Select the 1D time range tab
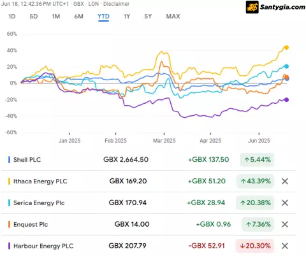This screenshot has height=256, width=306. [12, 17]
